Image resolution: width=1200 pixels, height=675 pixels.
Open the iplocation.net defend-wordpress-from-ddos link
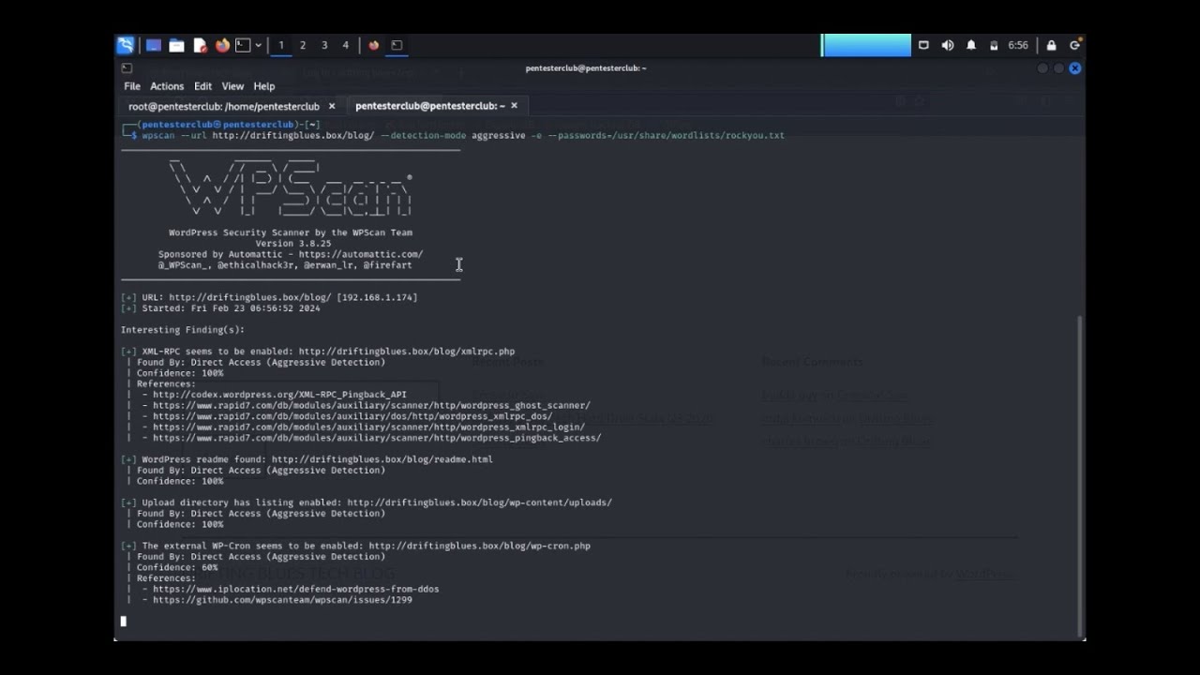tap(295, 589)
